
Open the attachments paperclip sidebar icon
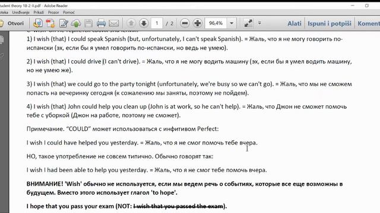coord(2,57)
